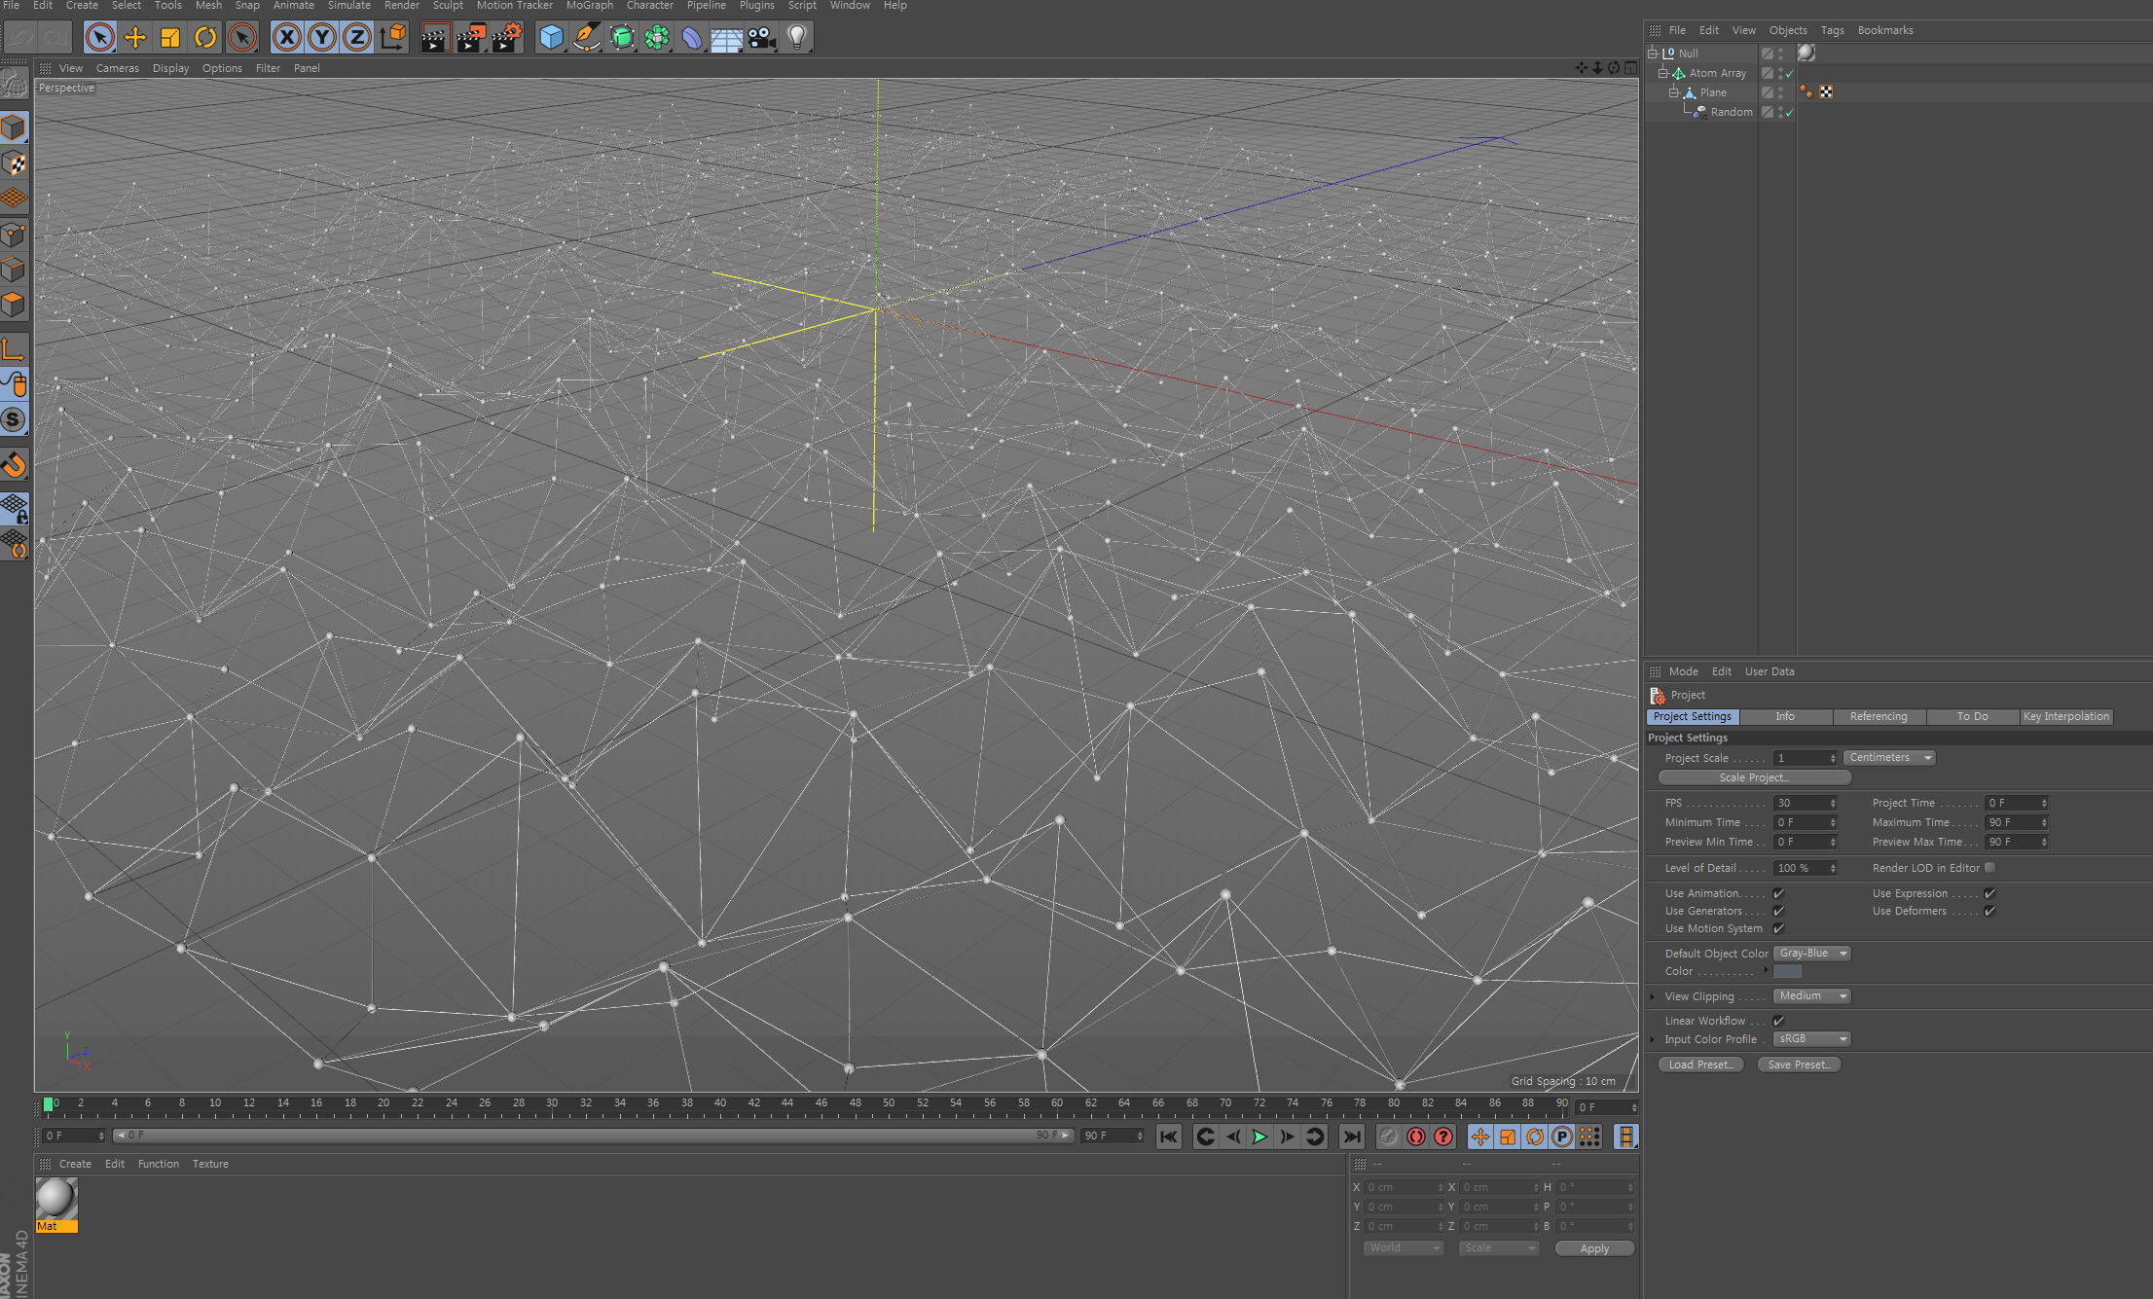2153x1299 pixels.
Task: Click Render to Picture Viewer icon
Action: [x=471, y=38]
